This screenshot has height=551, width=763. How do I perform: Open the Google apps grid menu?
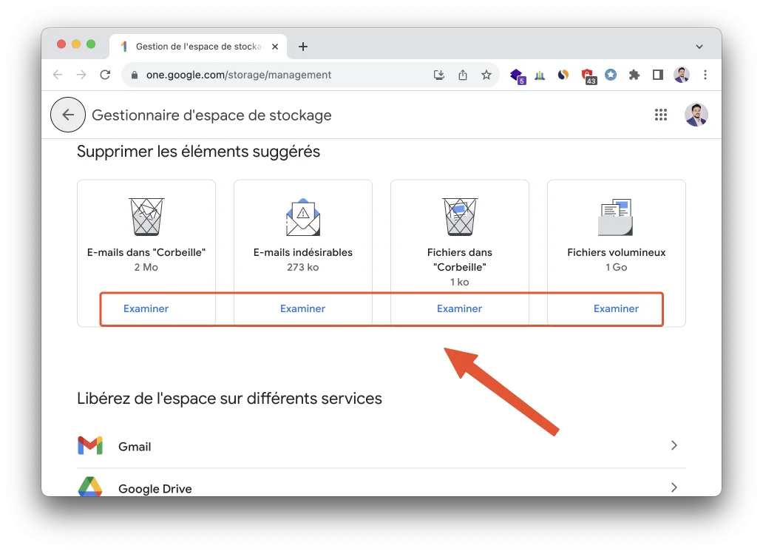pyautogui.click(x=661, y=115)
